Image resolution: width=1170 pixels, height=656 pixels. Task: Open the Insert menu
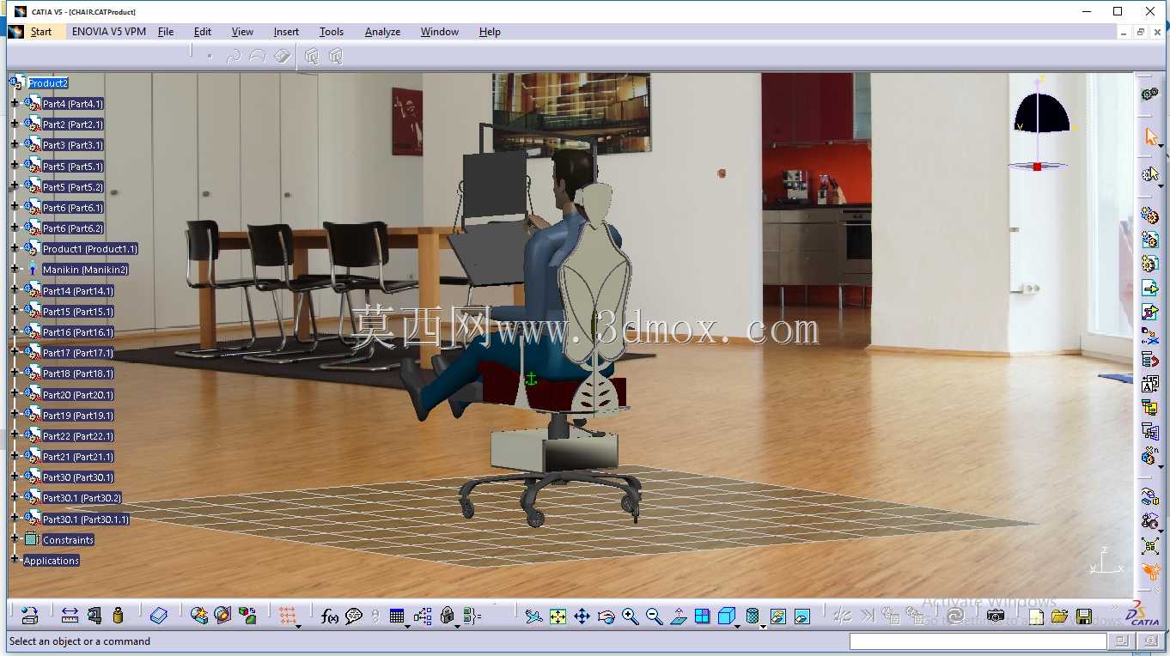[x=286, y=32]
